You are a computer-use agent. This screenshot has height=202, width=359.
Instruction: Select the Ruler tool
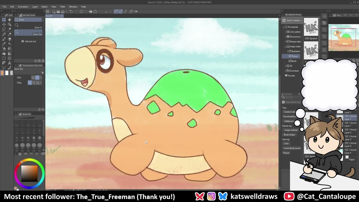pos(4,63)
